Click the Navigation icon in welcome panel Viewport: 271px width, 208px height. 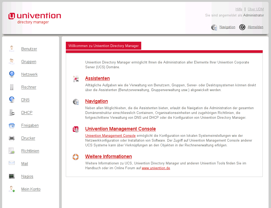point(76,102)
